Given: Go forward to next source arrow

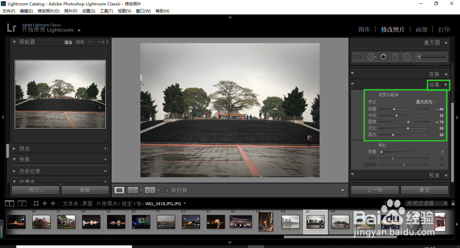Looking at the screenshot, I should pyautogui.click(x=53, y=204).
